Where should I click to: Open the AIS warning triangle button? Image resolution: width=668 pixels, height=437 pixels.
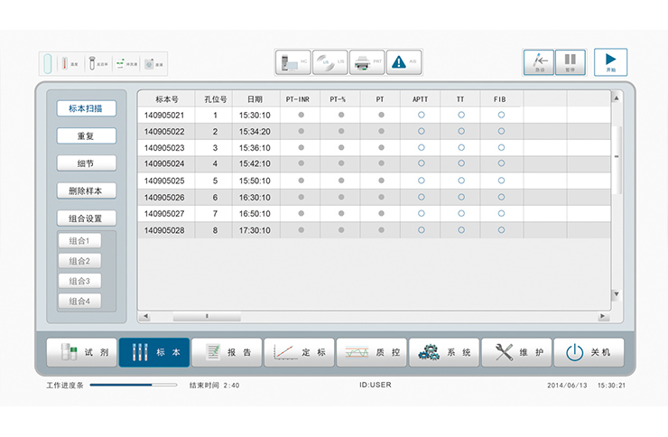tap(404, 62)
